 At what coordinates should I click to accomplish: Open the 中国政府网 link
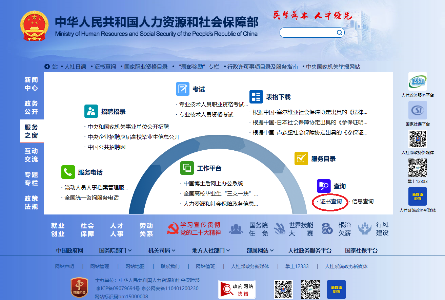pos(69,251)
